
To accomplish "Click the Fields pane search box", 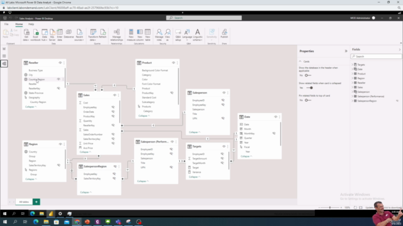I will [376, 56].
